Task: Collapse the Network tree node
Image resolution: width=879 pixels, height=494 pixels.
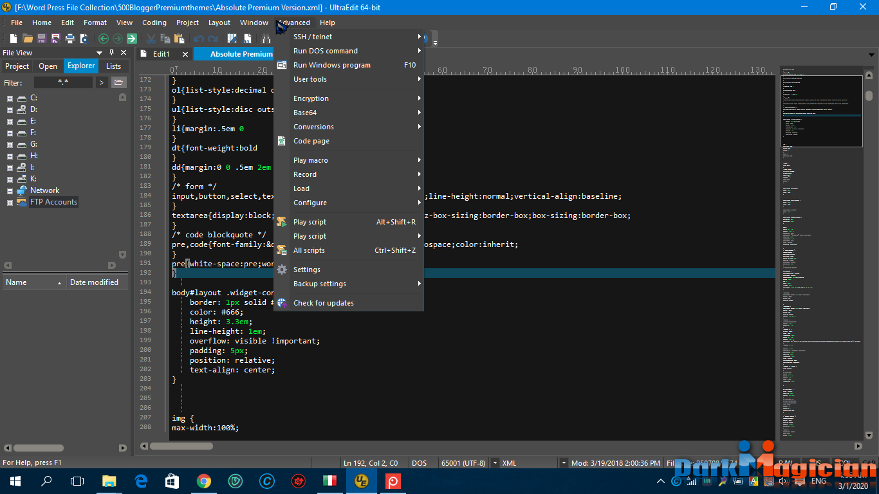Action: coord(10,191)
